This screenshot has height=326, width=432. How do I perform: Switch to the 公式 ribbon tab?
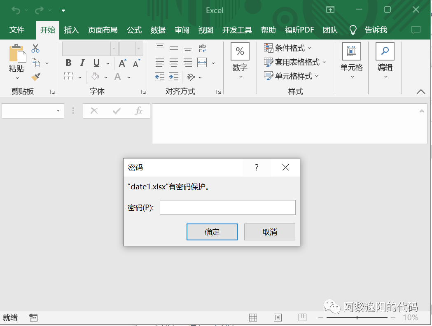point(134,30)
